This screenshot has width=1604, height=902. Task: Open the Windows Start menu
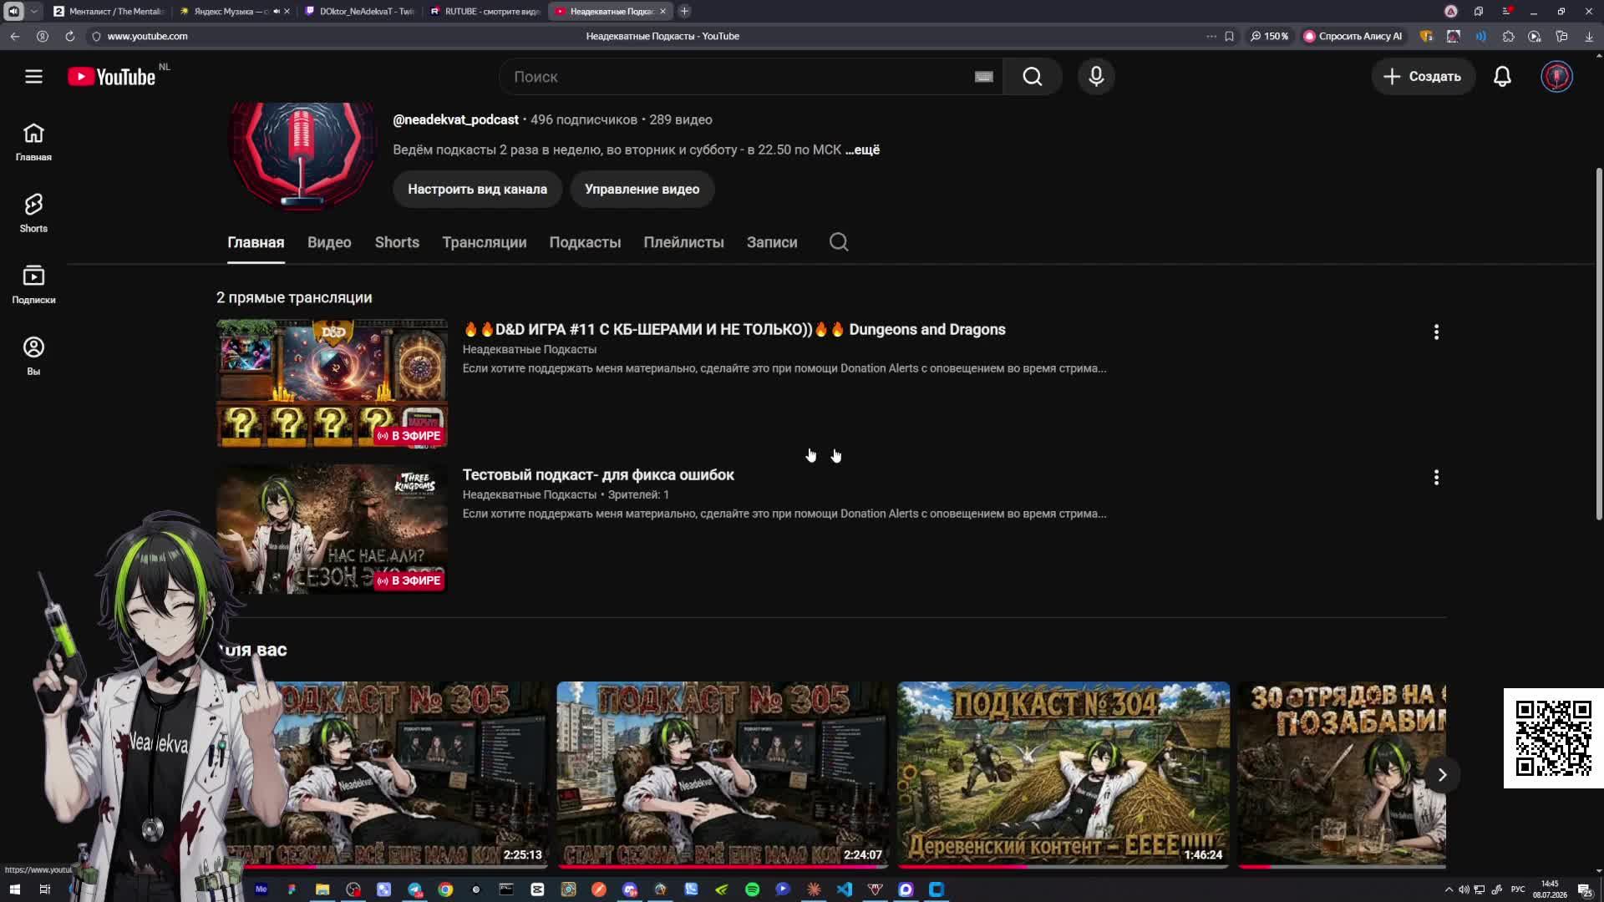point(14,889)
